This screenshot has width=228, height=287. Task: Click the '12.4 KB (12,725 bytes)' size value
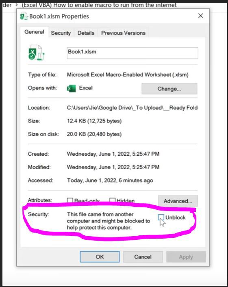pyautogui.click(x=94, y=121)
